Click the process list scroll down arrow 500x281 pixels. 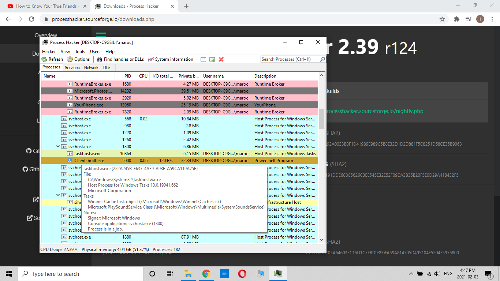pyautogui.click(x=322, y=240)
